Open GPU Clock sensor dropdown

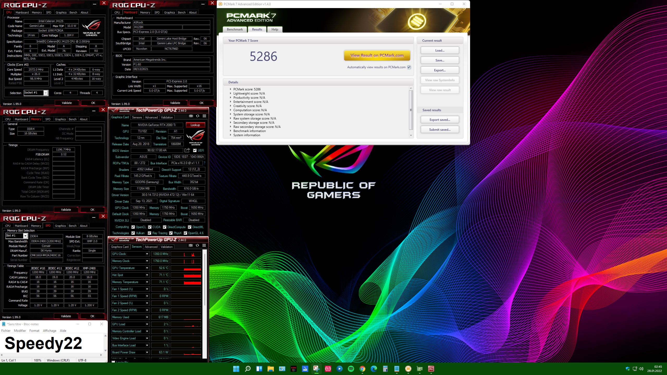coord(147,254)
